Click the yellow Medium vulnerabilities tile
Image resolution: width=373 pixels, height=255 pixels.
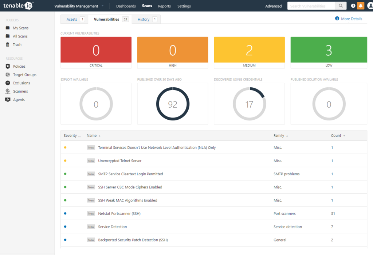coord(249,52)
